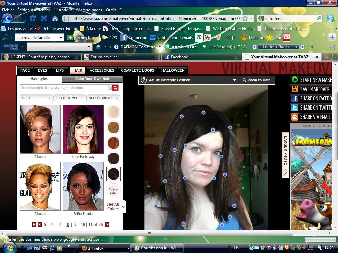
Task: Open the Windows Start menu
Action: tap(9, 247)
